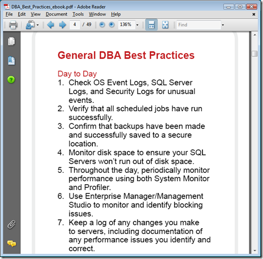
Task: Zoom in with the plus button
Action: [x=112, y=25]
